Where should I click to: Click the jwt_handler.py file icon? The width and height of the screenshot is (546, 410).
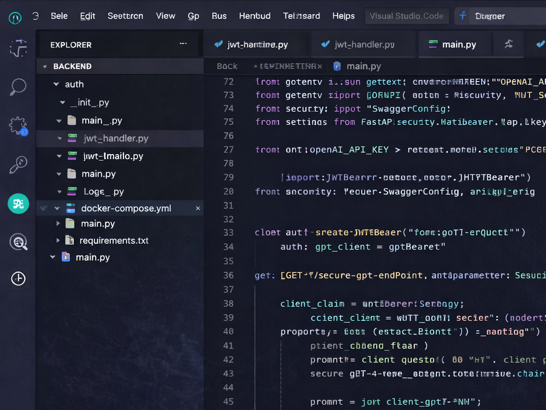click(72, 138)
